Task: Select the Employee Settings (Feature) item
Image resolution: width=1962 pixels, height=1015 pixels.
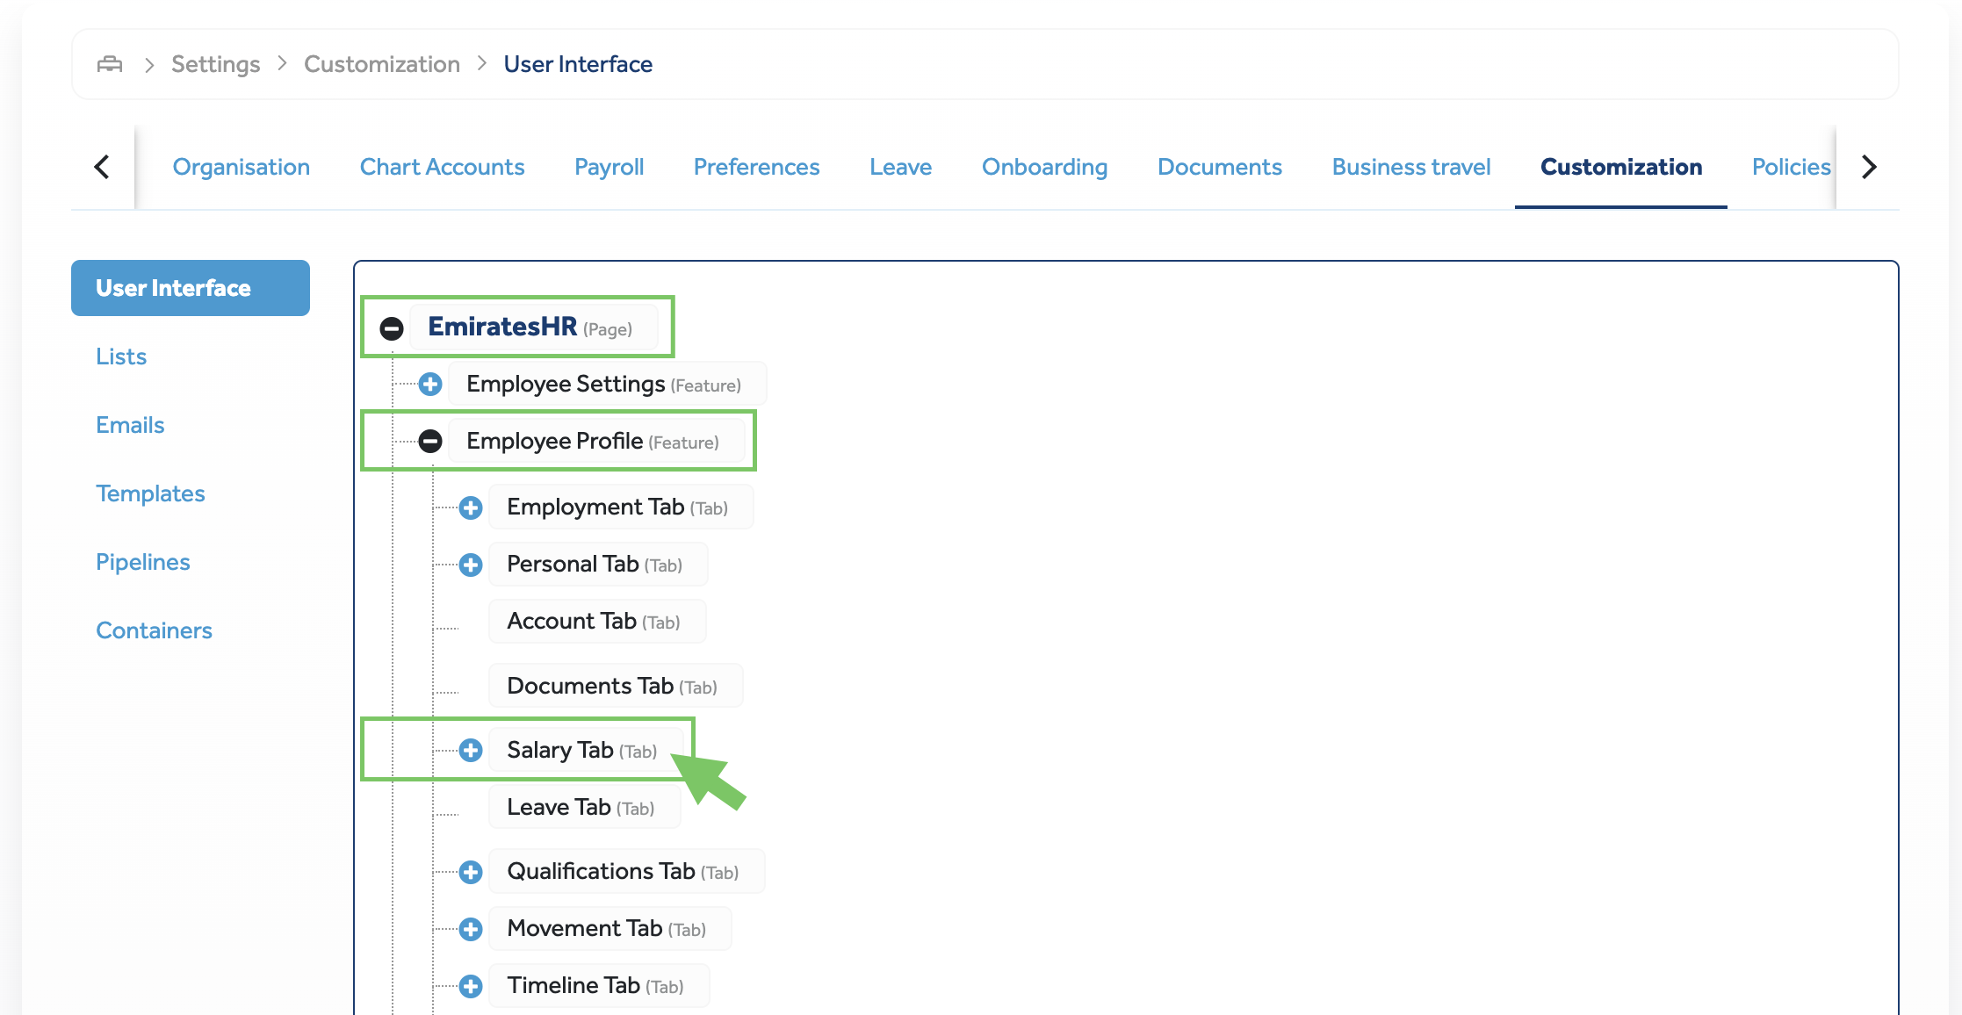Action: coord(607,384)
